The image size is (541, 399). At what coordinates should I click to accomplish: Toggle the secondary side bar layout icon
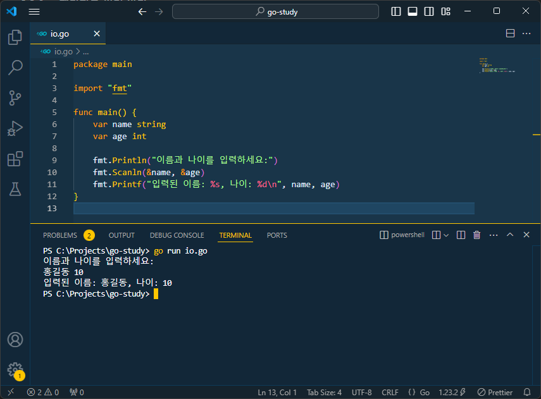click(429, 11)
